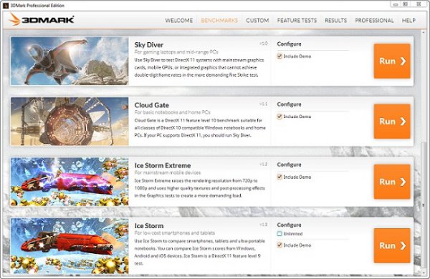Viewport: 430px width, 279px height.
Task: Click the Ice Storm red ship thumbnail
Action: click(x=70, y=245)
